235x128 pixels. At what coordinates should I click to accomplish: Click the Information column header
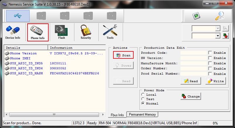click(x=77, y=48)
